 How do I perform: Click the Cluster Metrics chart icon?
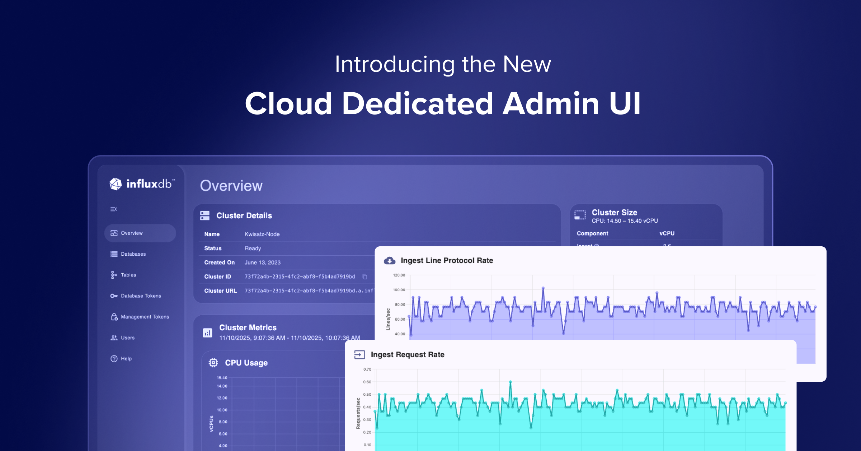[x=207, y=333]
